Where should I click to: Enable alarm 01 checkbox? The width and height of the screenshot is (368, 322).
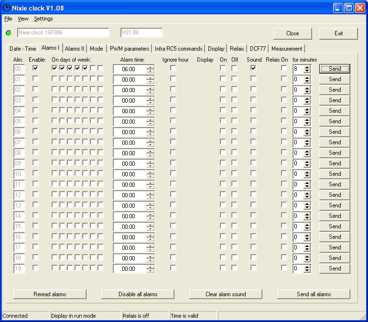pyautogui.click(x=35, y=78)
